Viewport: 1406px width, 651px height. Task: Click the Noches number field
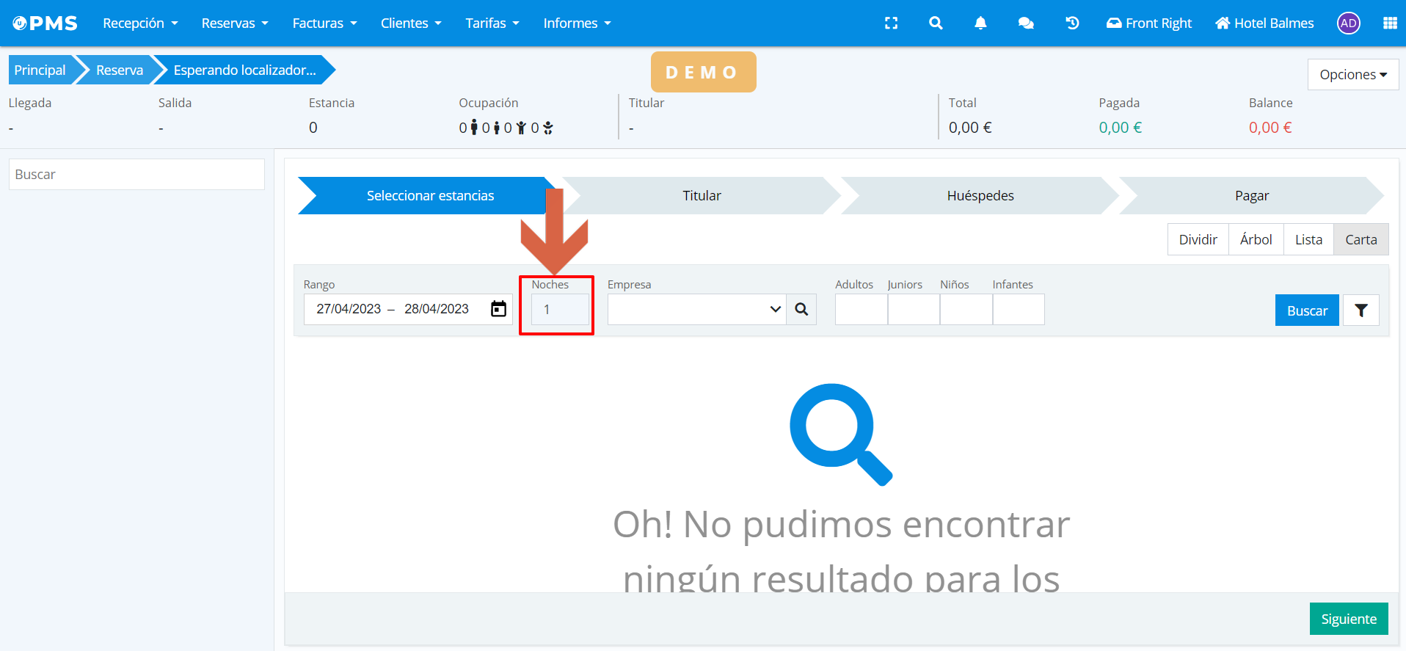(x=560, y=310)
